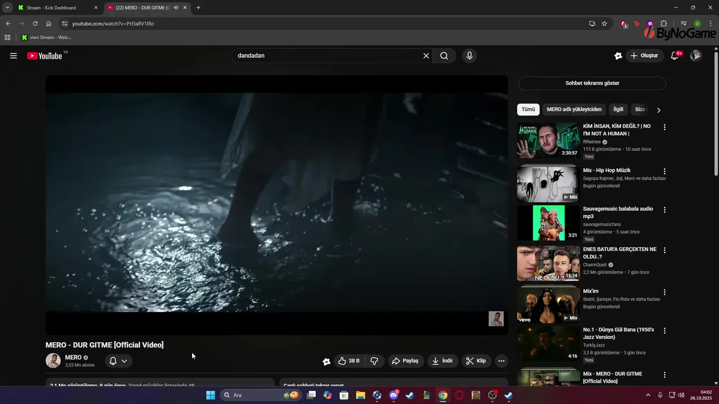
Task: Open the Extensions puzzle icon
Action: 664,24
